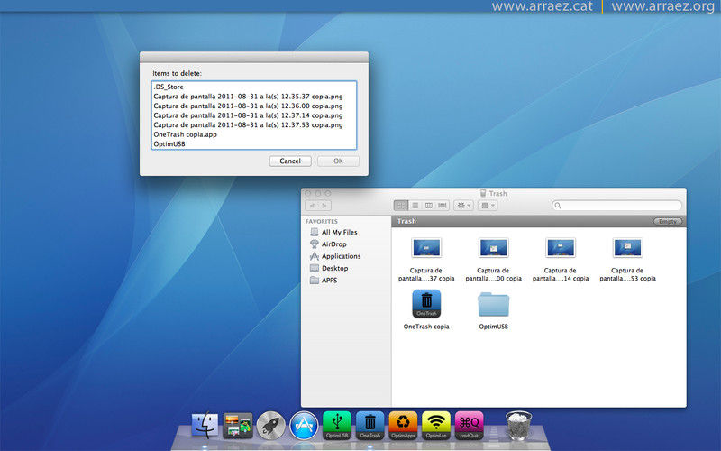Select screenshot thumbnail ending 53 copia

click(x=627, y=248)
